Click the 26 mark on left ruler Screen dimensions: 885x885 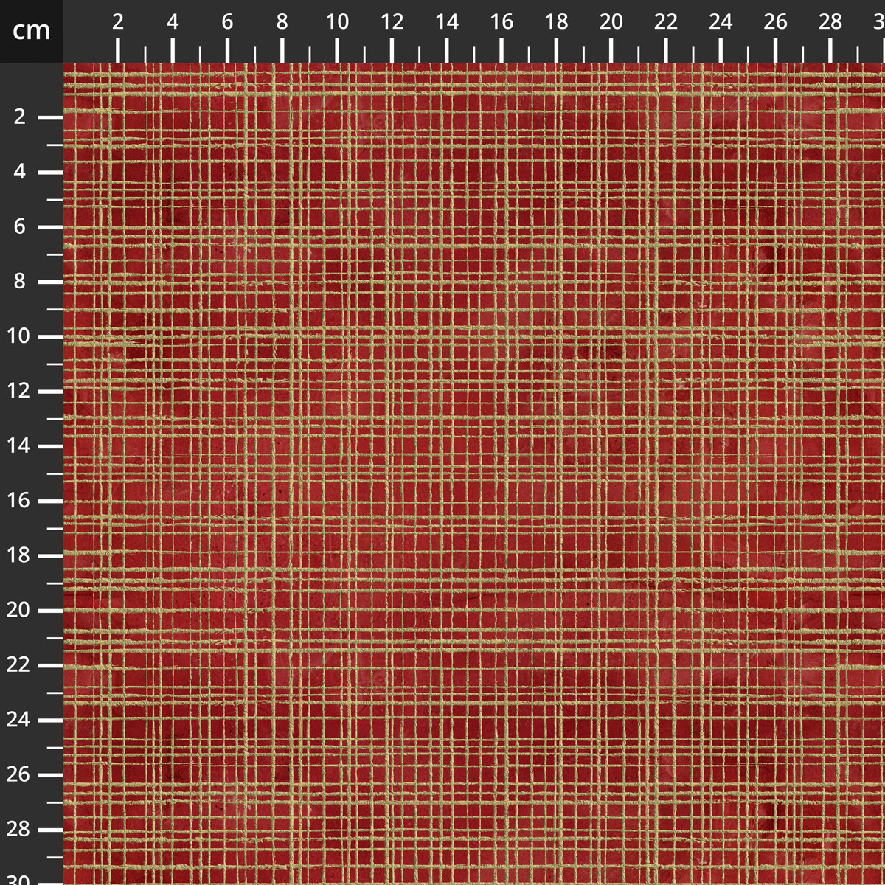coord(19,774)
